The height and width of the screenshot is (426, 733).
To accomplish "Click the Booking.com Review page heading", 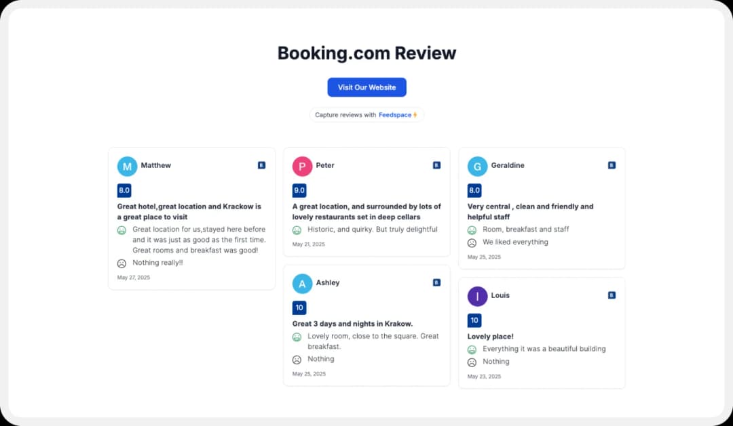I will click(x=366, y=53).
